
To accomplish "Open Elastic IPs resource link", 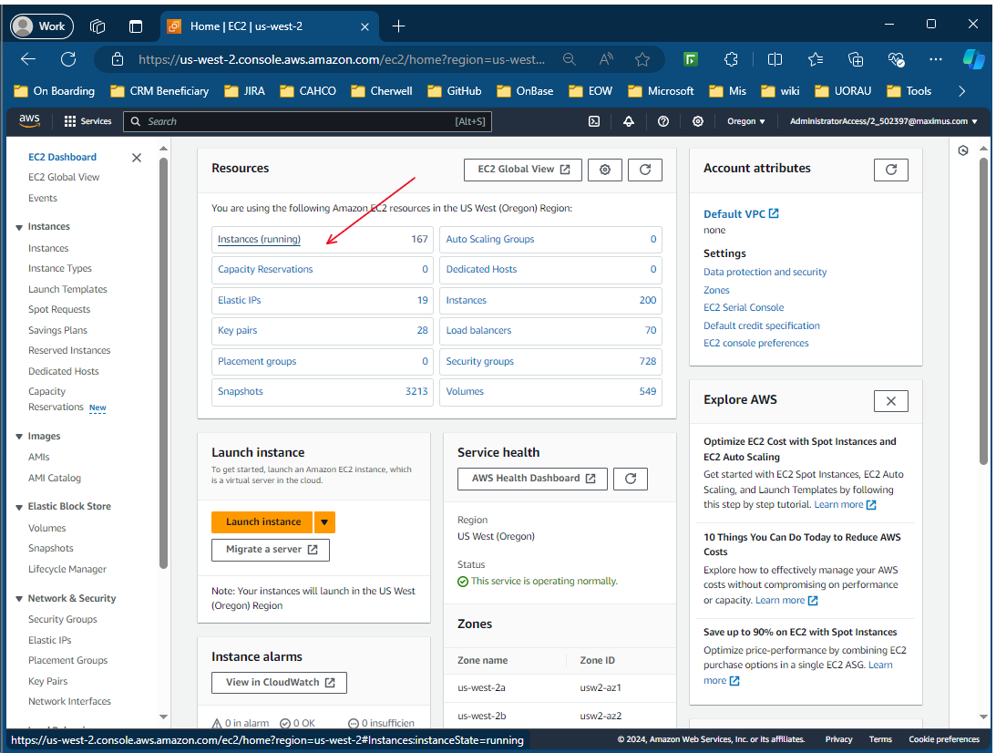I will point(240,301).
